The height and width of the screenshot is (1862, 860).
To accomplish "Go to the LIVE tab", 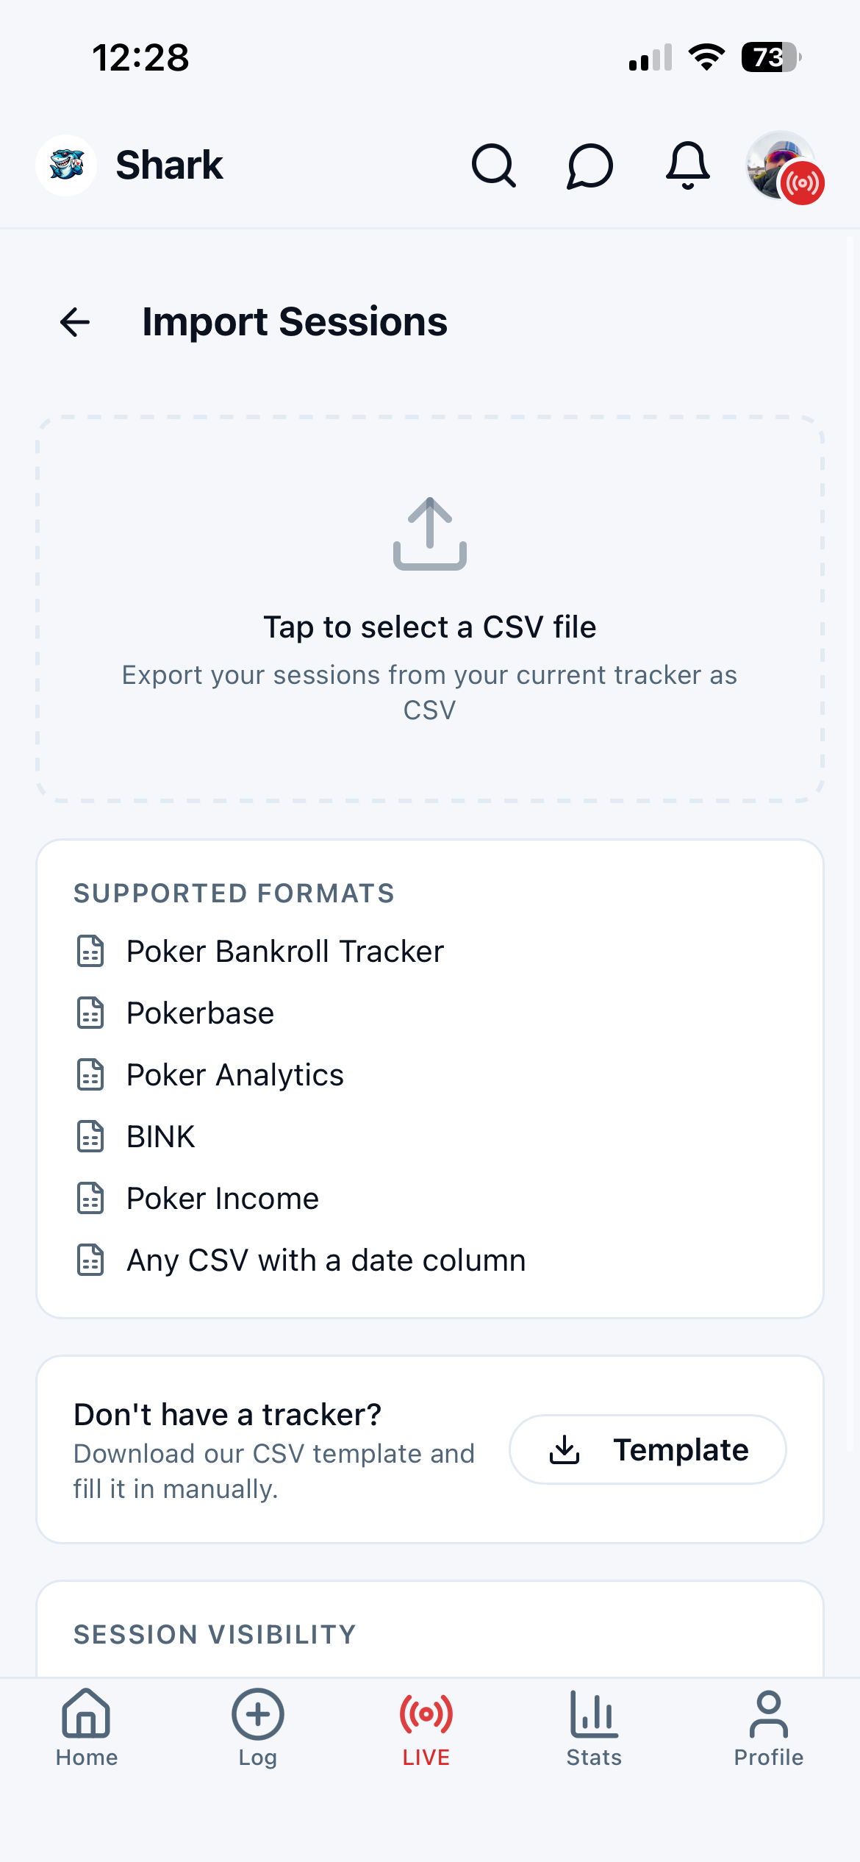I will pos(426,1728).
